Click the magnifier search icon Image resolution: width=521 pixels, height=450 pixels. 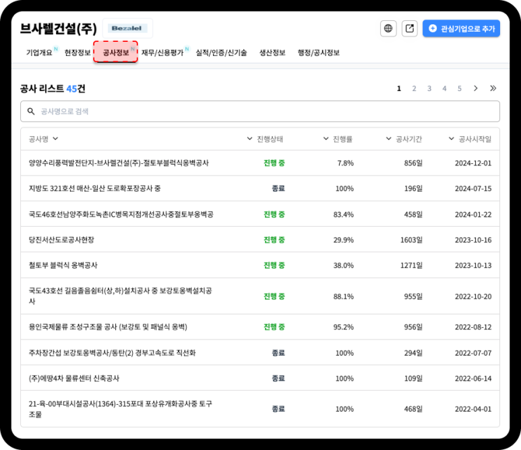[31, 111]
